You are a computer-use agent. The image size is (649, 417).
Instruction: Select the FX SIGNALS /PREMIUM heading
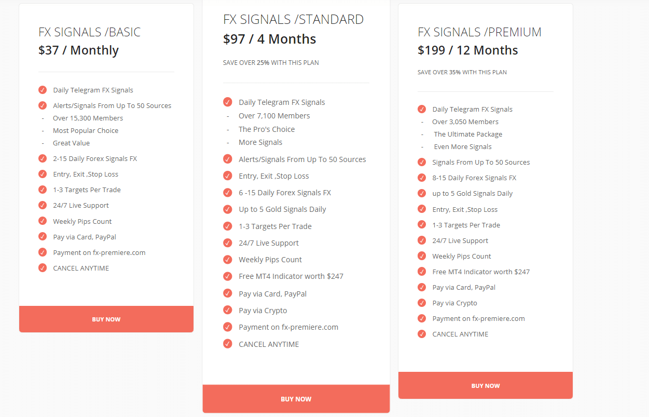(479, 32)
